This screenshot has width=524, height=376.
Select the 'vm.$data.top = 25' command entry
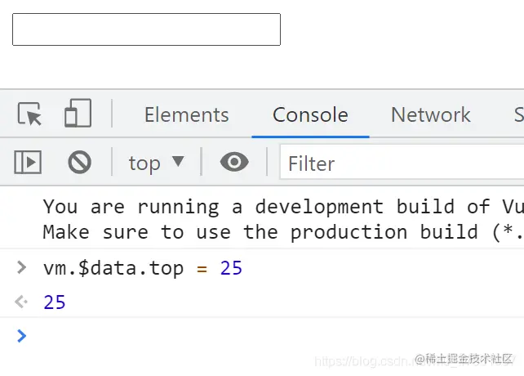143,267
